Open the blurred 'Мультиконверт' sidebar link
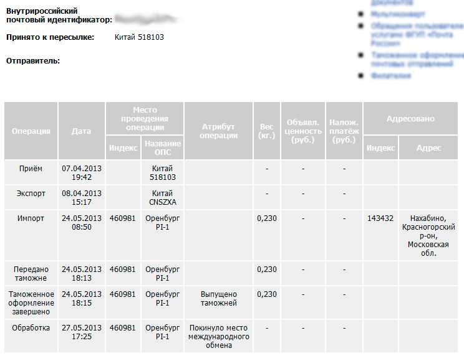464x361 pixels. [x=398, y=14]
